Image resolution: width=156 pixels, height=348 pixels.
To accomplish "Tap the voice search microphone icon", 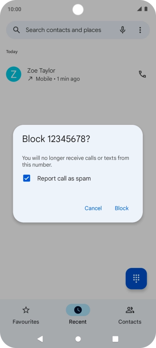I will coord(123,30).
